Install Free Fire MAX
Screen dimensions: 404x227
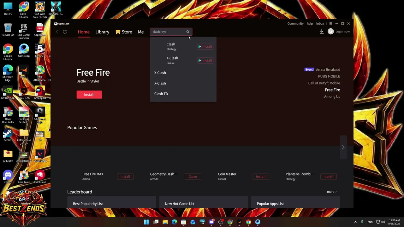125,177
